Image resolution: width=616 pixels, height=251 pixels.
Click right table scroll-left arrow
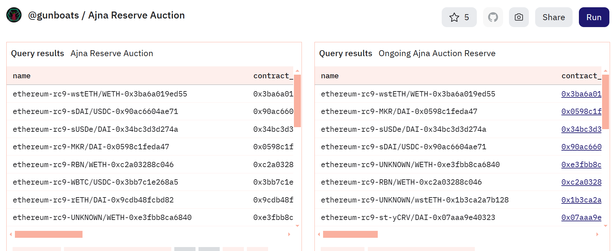319,234
